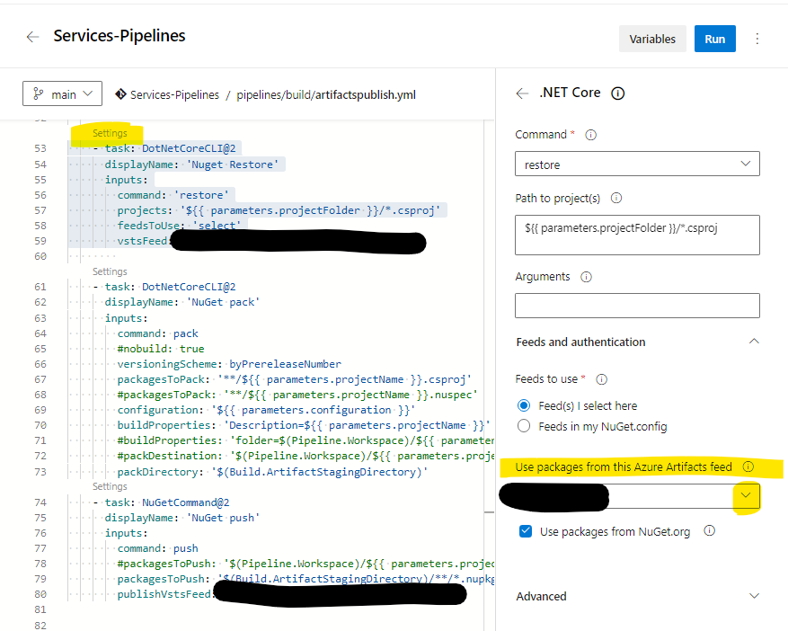788x631 pixels.
Task: Click the Command field info icon
Action: [590, 135]
